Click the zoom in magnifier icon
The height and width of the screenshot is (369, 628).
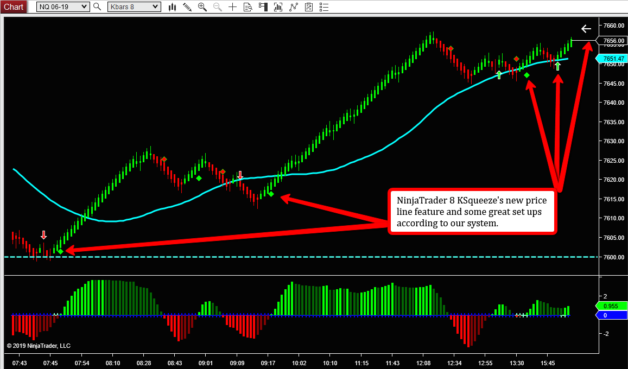202,7
